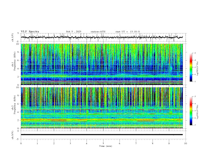This screenshot has width=209, height=161.
Task: Click the ch.1 spectrogram panel
Action: point(102,64)
